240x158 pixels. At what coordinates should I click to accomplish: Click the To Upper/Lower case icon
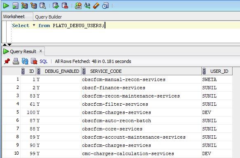(x=87, y=6)
